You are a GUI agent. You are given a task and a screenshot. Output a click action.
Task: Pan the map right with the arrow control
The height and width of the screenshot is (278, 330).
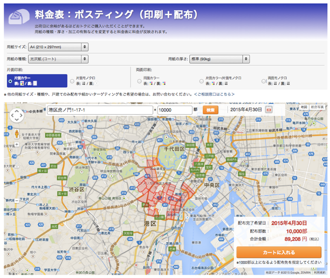point(21,115)
